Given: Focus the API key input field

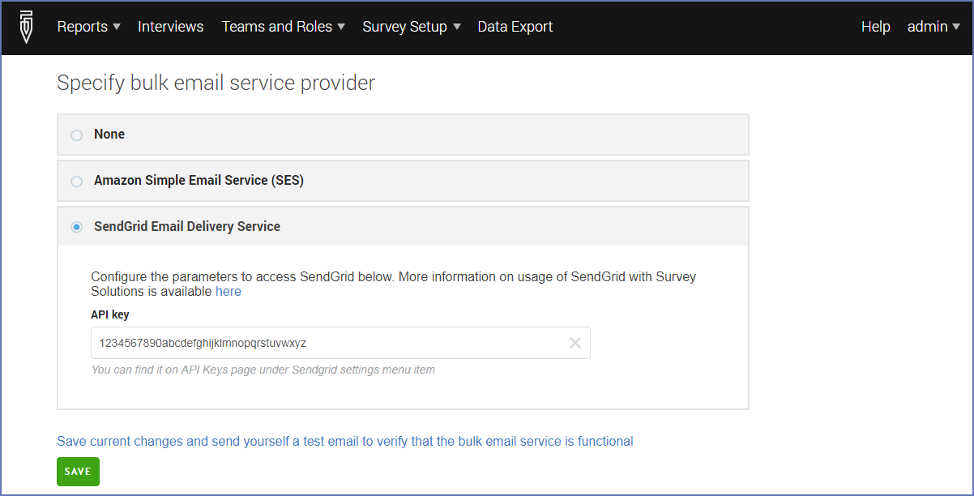Looking at the screenshot, I should 340,343.
